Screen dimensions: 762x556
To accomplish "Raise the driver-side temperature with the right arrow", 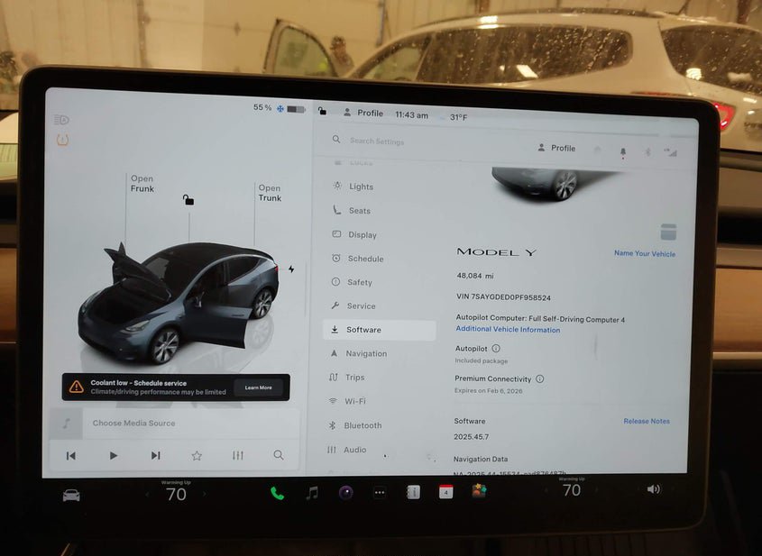I will tap(205, 494).
